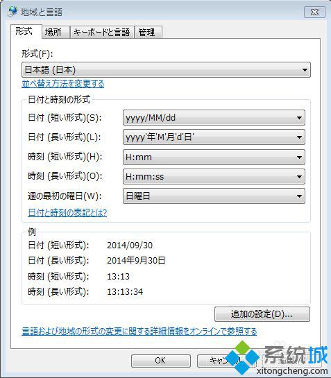Image resolution: width=331 pixels, height=378 pixels.
Task: Click the 並べ替え方法を変更する link
Action: pos(63,84)
